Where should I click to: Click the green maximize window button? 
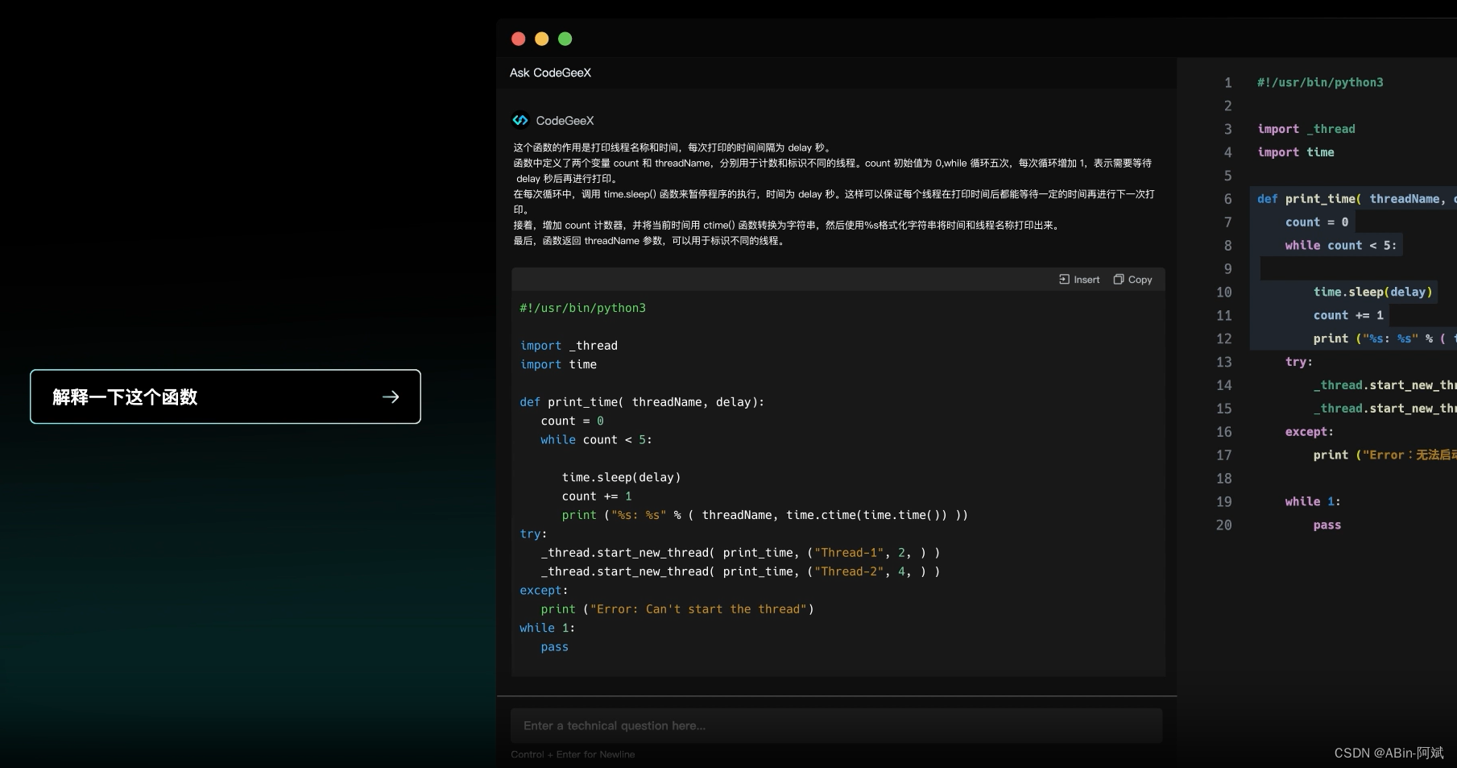[x=565, y=39]
